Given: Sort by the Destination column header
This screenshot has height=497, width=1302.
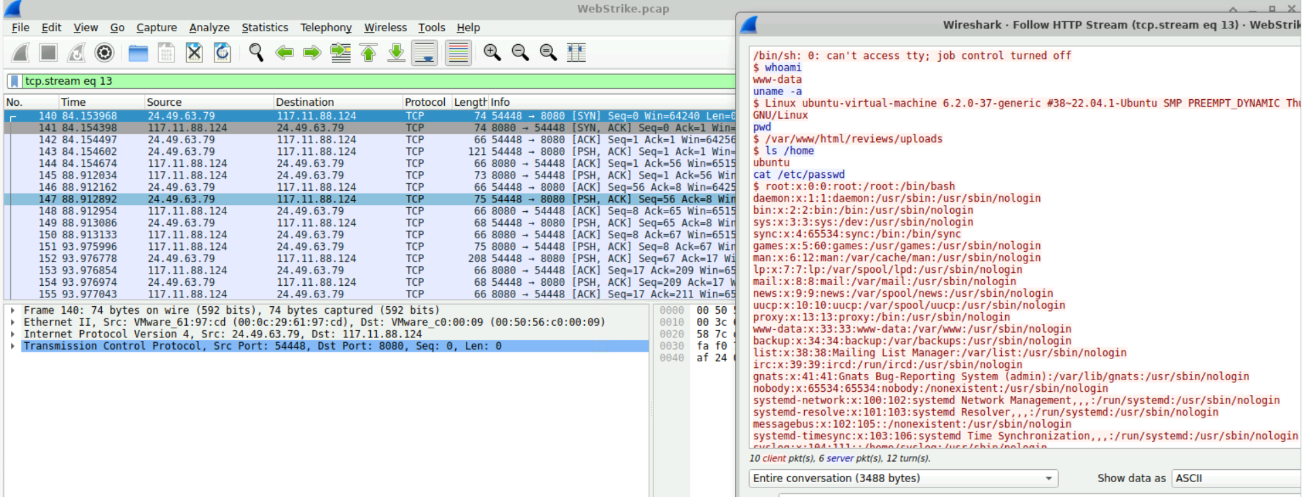Looking at the screenshot, I should pyautogui.click(x=338, y=102).
